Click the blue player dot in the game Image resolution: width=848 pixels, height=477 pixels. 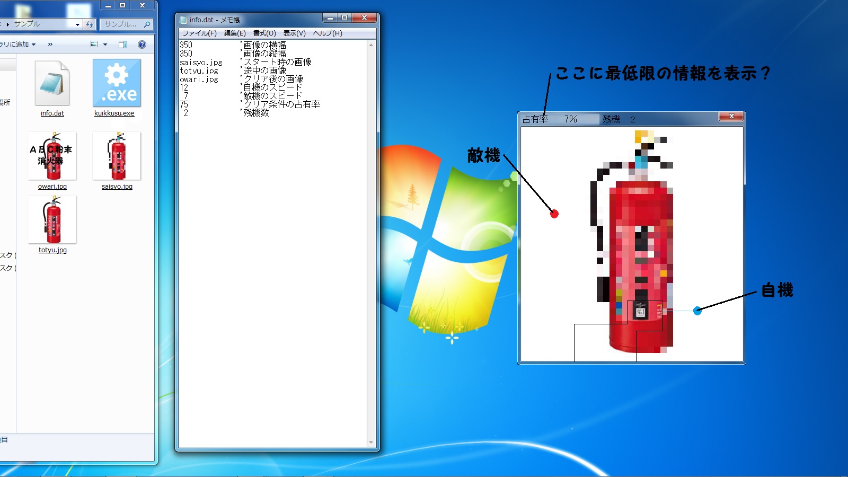697,311
